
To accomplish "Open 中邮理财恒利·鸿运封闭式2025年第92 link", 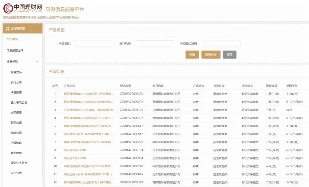I will pyautogui.click(x=88, y=166).
